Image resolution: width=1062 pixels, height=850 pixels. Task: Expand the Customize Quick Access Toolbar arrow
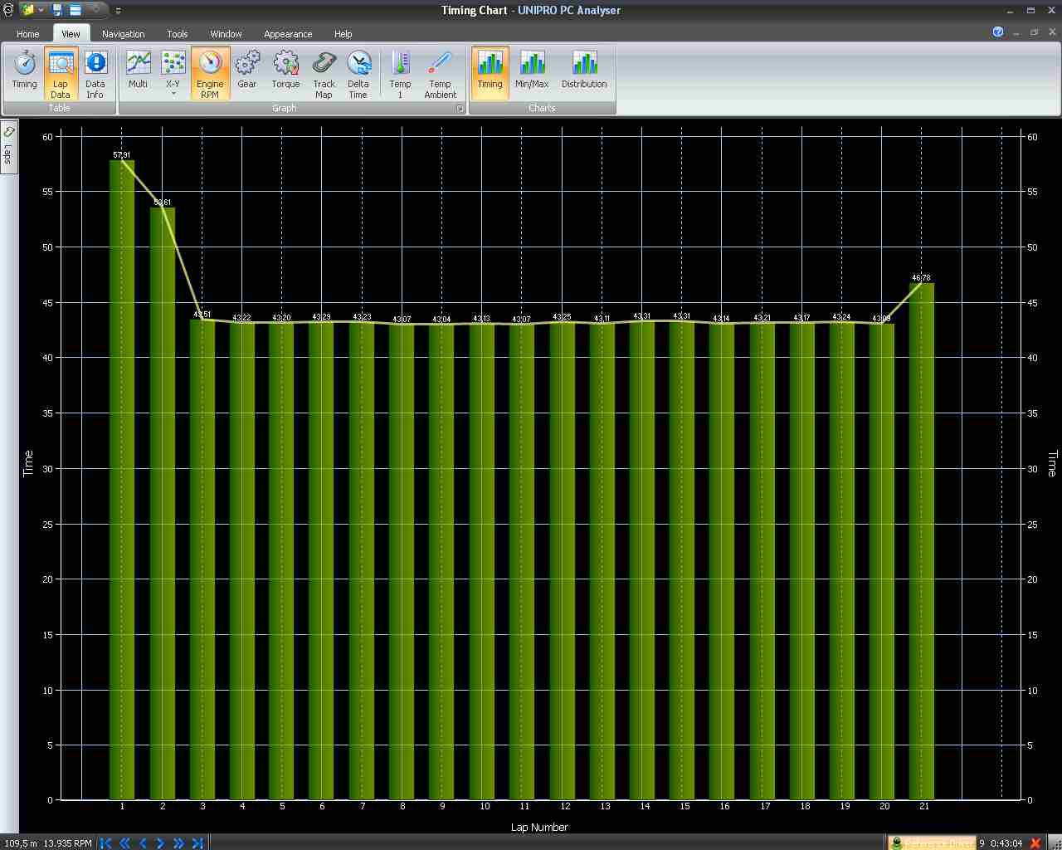click(119, 11)
